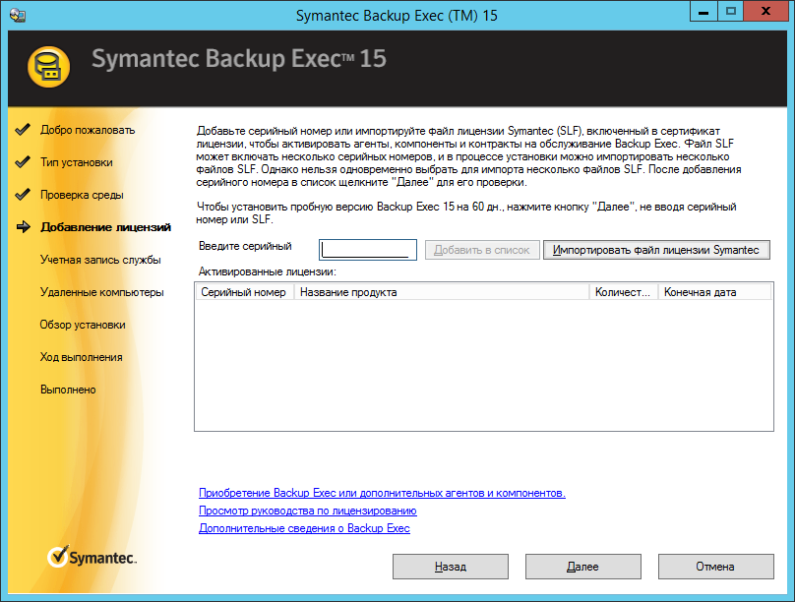The image size is (795, 602).
Task: Sort by the Конечная дата column header
Action: (x=714, y=292)
